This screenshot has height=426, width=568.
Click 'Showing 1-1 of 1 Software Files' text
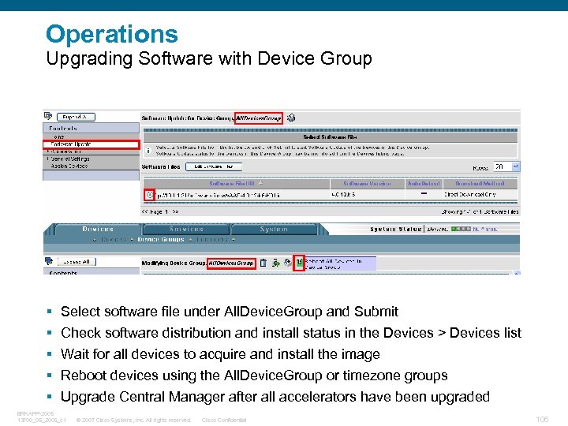click(480, 211)
